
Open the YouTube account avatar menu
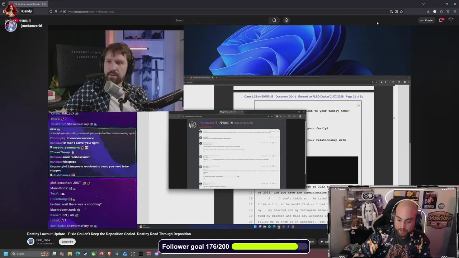(x=451, y=20)
